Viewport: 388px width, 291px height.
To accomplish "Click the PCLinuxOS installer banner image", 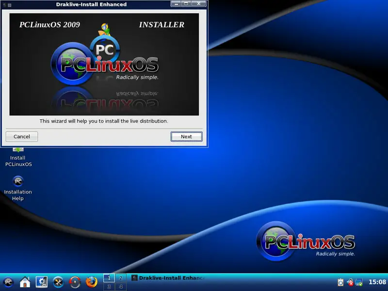I will (104, 65).
